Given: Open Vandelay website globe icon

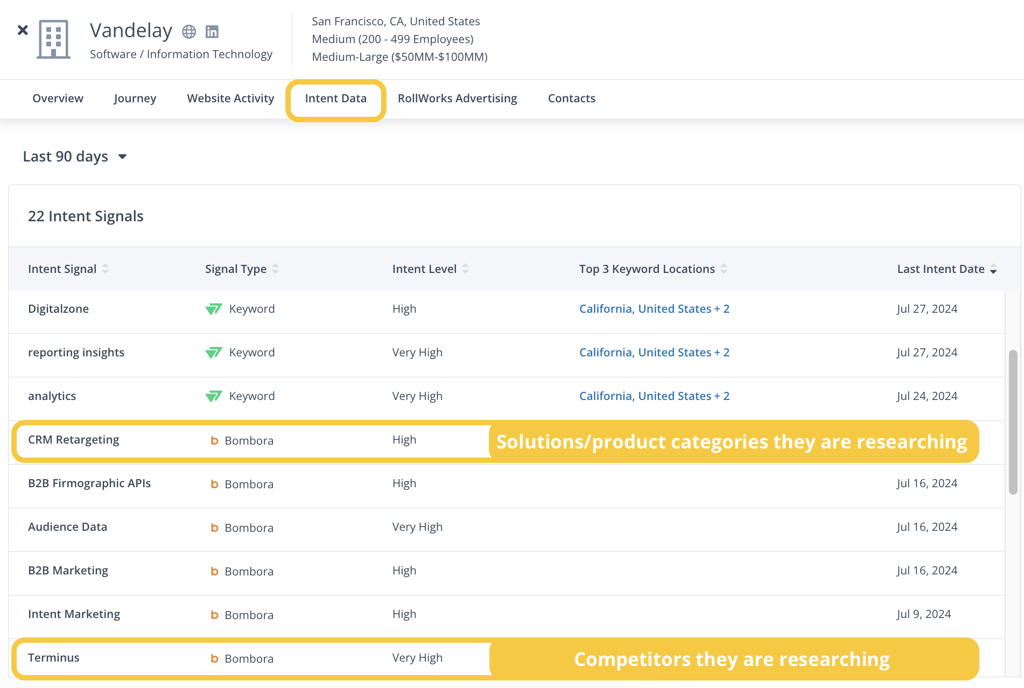Looking at the screenshot, I should [x=189, y=32].
